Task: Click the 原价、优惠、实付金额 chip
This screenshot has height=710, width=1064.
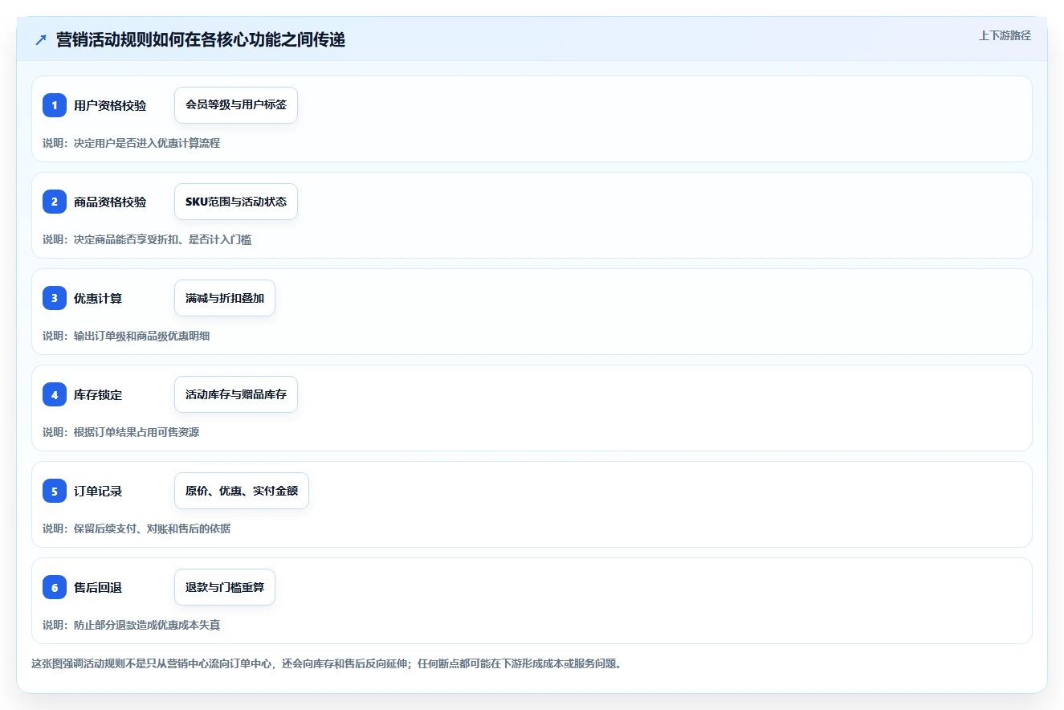Action: pyautogui.click(x=242, y=491)
